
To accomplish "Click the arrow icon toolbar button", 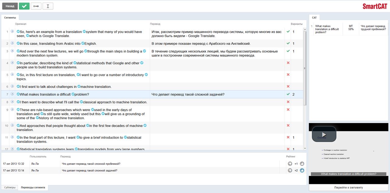I will [36, 6].
